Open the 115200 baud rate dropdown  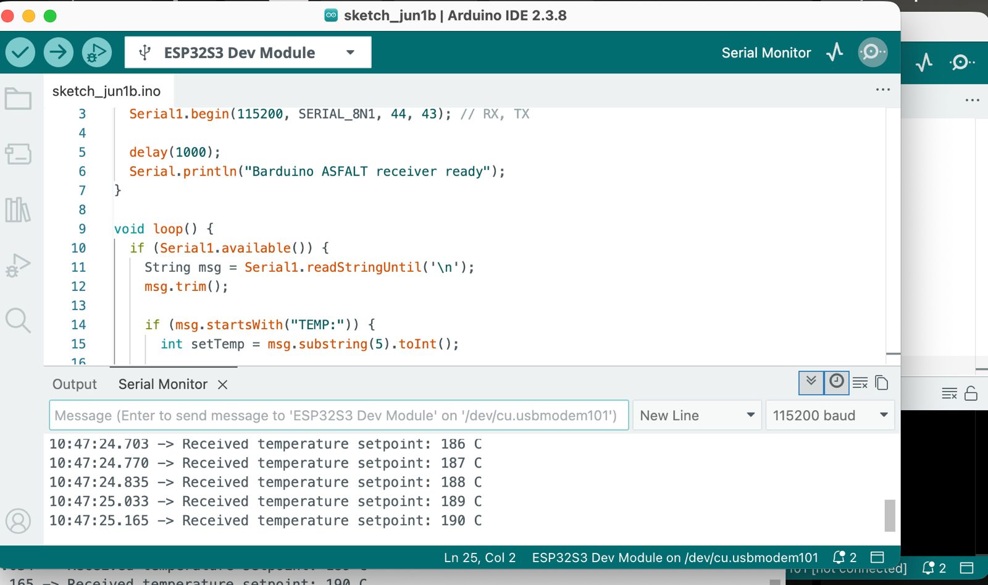coord(830,415)
